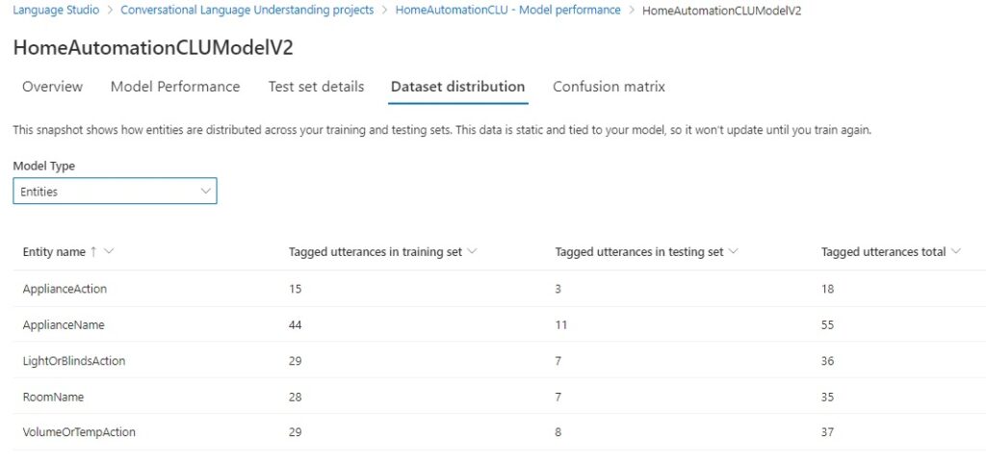Image resolution: width=986 pixels, height=463 pixels.
Task: Choose the RoomName entity row
Action: click(54, 397)
